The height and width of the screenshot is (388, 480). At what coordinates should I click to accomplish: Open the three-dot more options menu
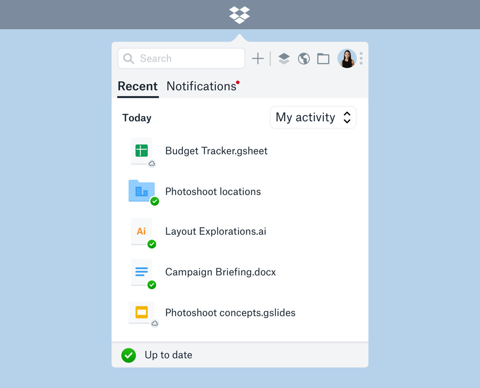pos(361,58)
